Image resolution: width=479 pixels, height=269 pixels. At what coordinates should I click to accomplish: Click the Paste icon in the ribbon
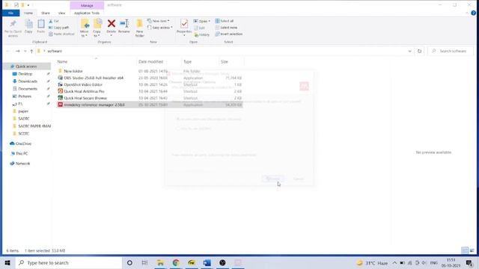click(x=41, y=24)
